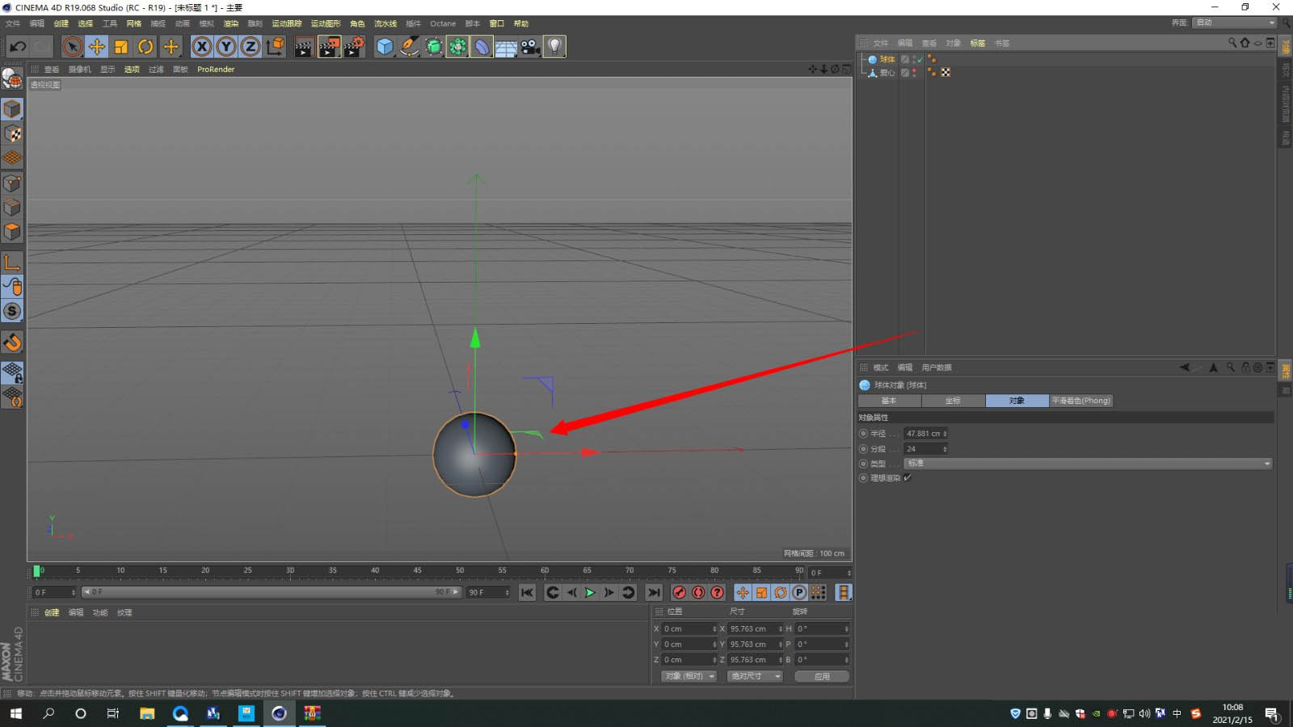The image size is (1293, 727).
Task: Expand the 绝对尺寸 size mode dropdown
Action: click(x=754, y=676)
